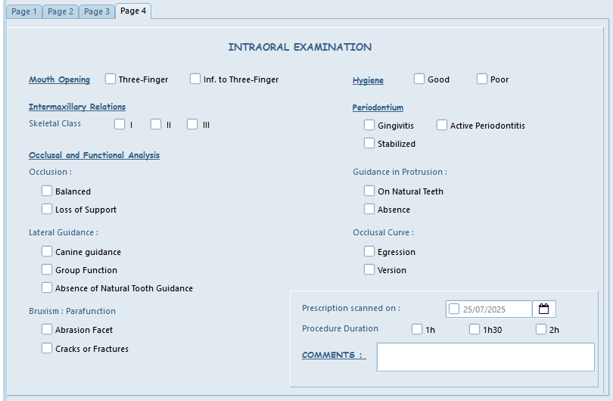Set procedure duration to 1h30
The height and width of the screenshot is (401, 613).
pyautogui.click(x=475, y=329)
